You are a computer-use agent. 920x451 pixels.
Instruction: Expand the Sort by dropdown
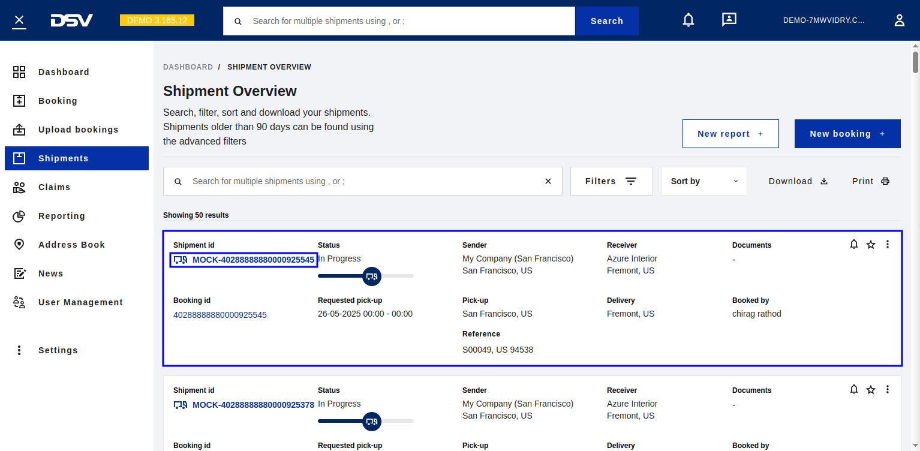coord(703,181)
